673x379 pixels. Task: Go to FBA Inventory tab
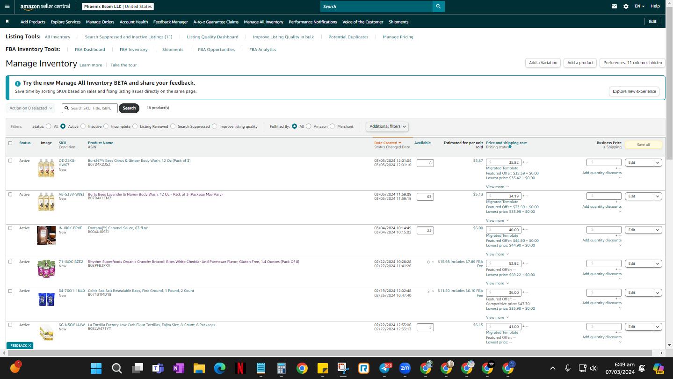click(134, 50)
